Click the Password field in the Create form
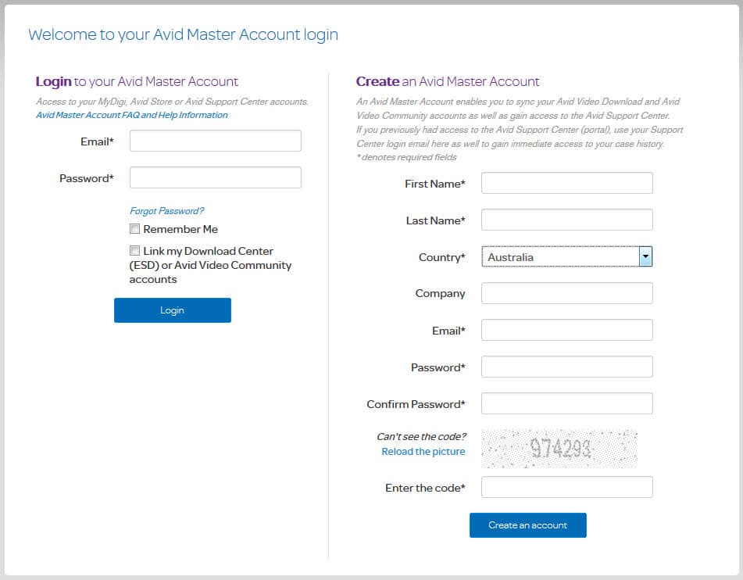The height and width of the screenshot is (580, 743). point(566,367)
